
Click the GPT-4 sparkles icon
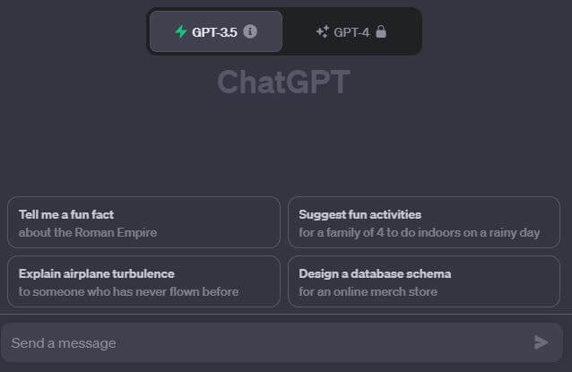(x=323, y=31)
